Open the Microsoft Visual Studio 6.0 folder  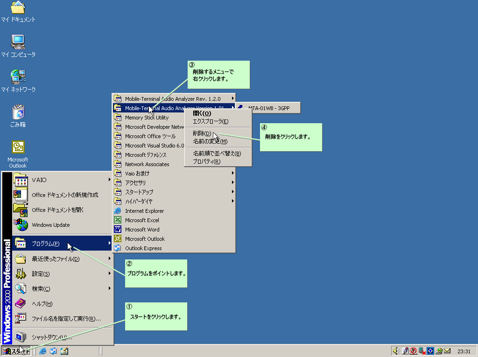tap(149, 146)
